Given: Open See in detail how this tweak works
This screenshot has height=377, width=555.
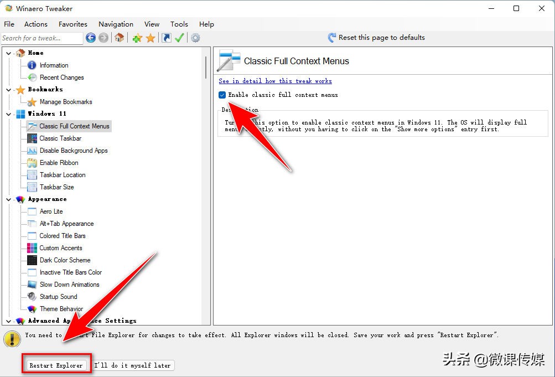Looking at the screenshot, I should coord(275,81).
